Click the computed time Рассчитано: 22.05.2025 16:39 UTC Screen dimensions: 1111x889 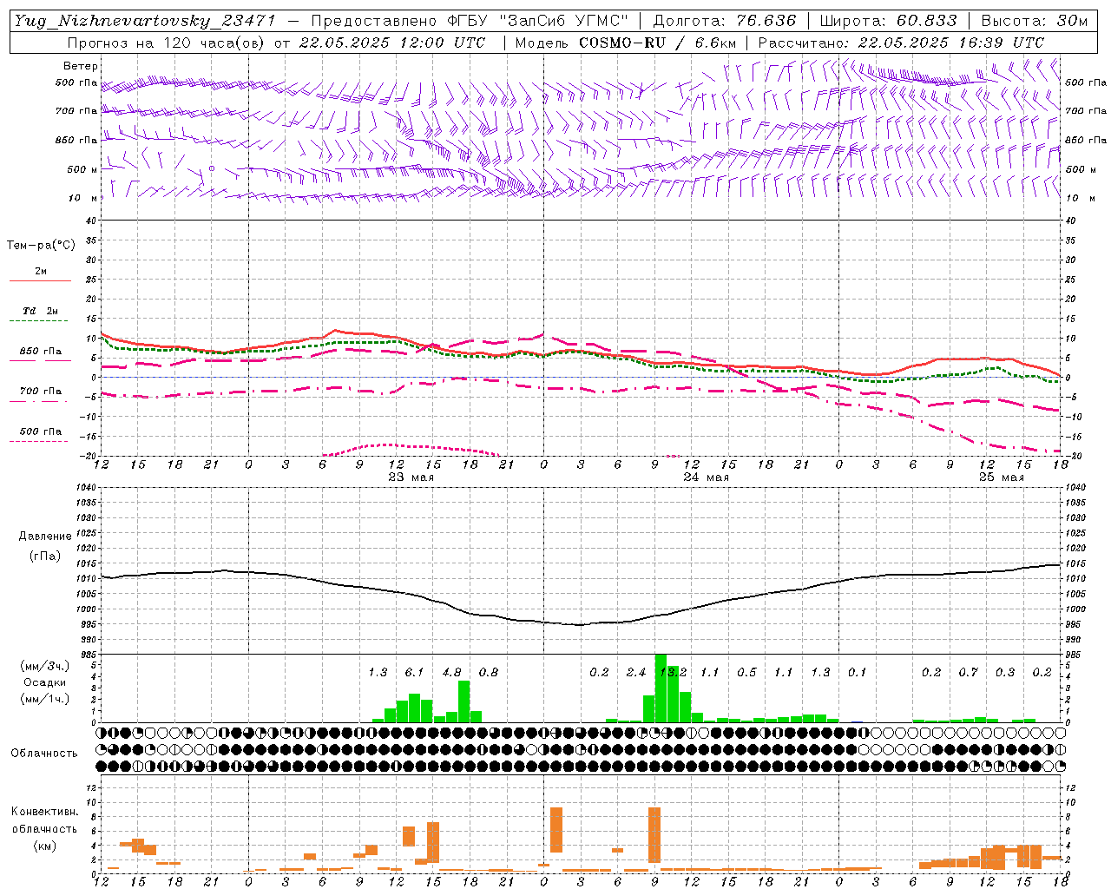(901, 43)
